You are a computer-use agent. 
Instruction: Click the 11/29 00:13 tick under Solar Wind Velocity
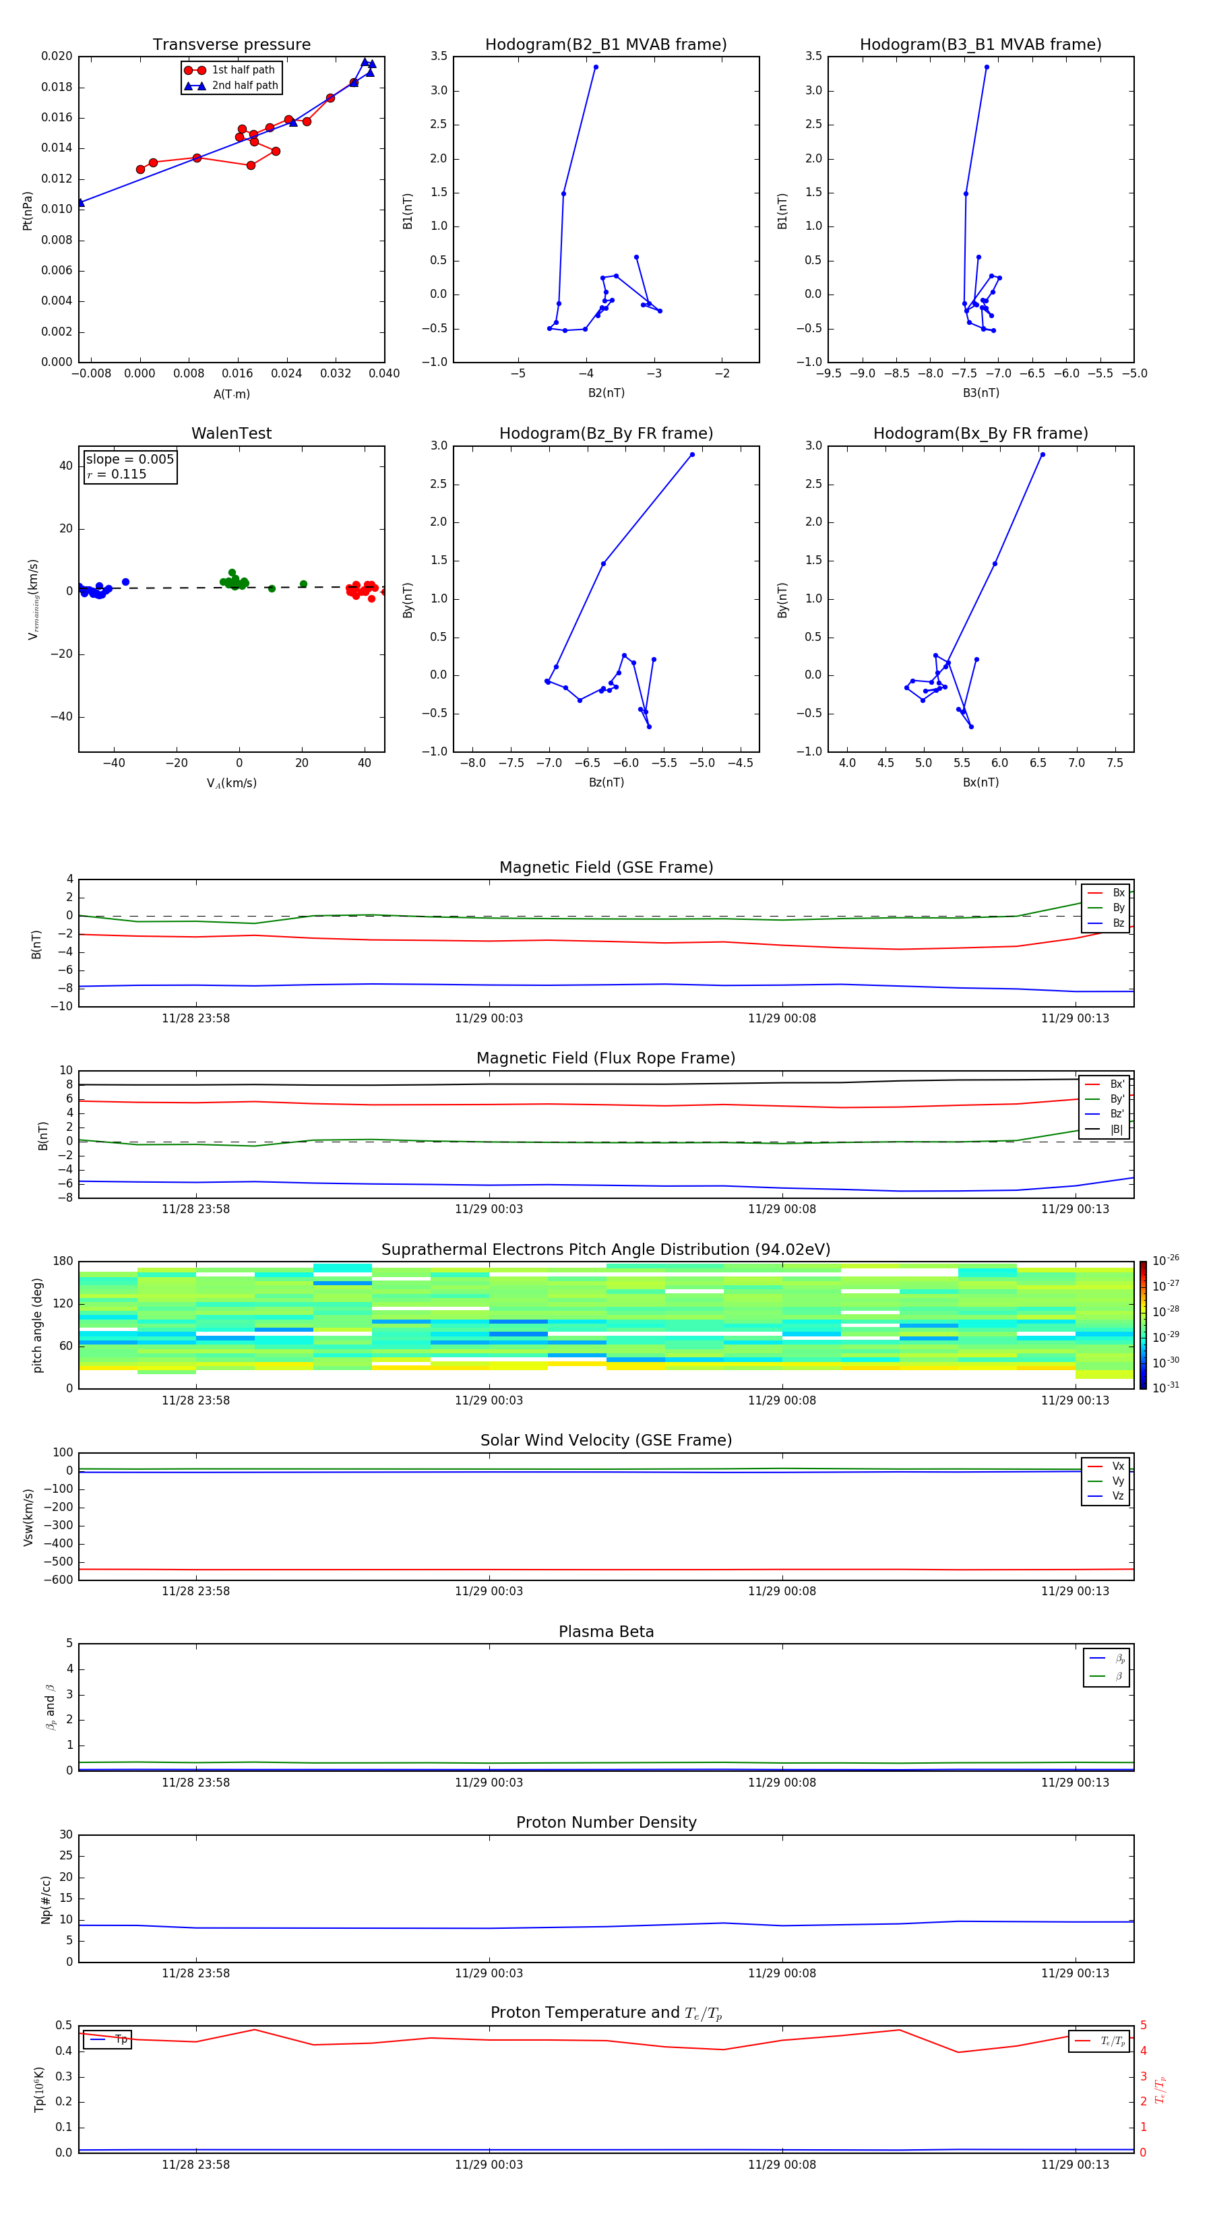click(1075, 1591)
